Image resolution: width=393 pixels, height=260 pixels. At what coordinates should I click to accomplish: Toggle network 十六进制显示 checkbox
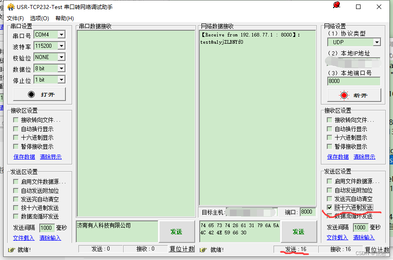(x=329, y=137)
